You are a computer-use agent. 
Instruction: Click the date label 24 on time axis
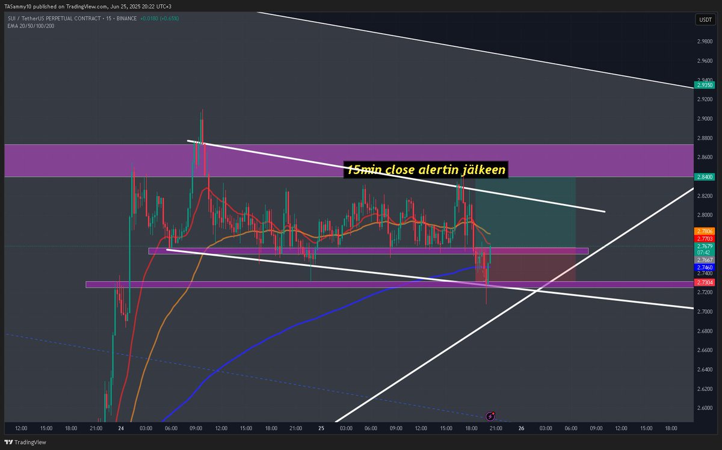click(x=122, y=428)
